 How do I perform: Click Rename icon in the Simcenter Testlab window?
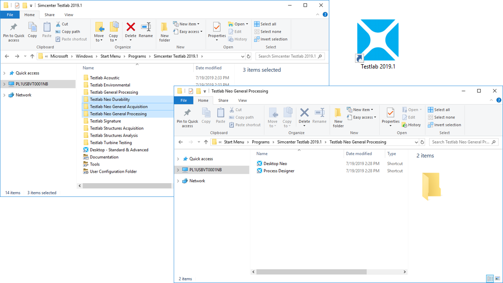146,29
